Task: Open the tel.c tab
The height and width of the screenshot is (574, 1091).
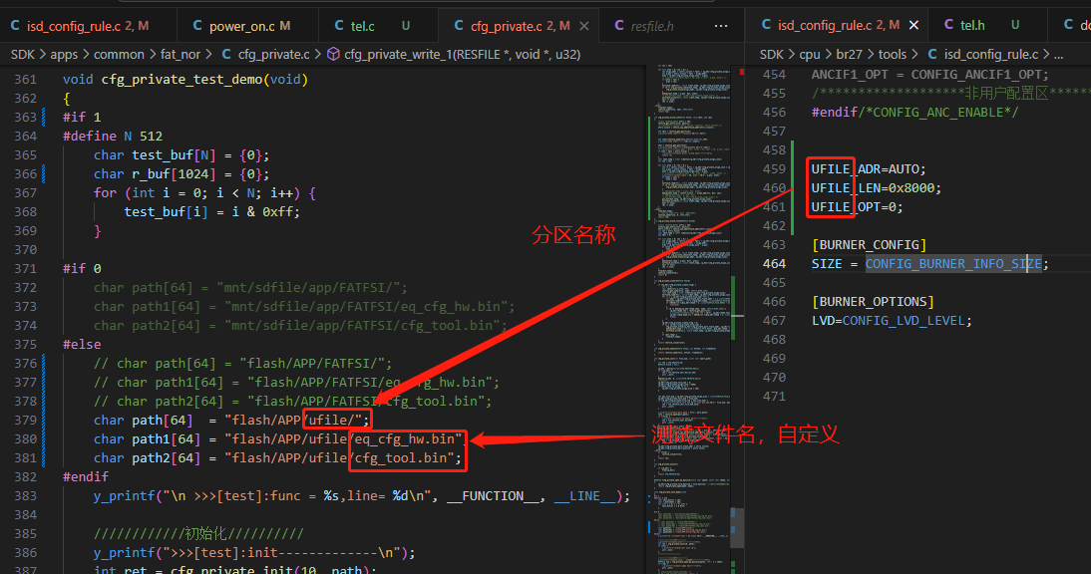Action: click(372, 26)
